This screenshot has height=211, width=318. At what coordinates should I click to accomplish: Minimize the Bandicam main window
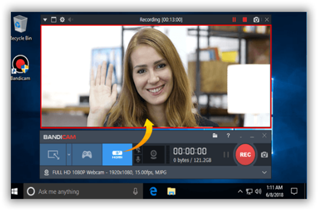(252, 137)
